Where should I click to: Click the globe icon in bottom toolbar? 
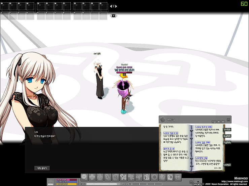[154, 177]
